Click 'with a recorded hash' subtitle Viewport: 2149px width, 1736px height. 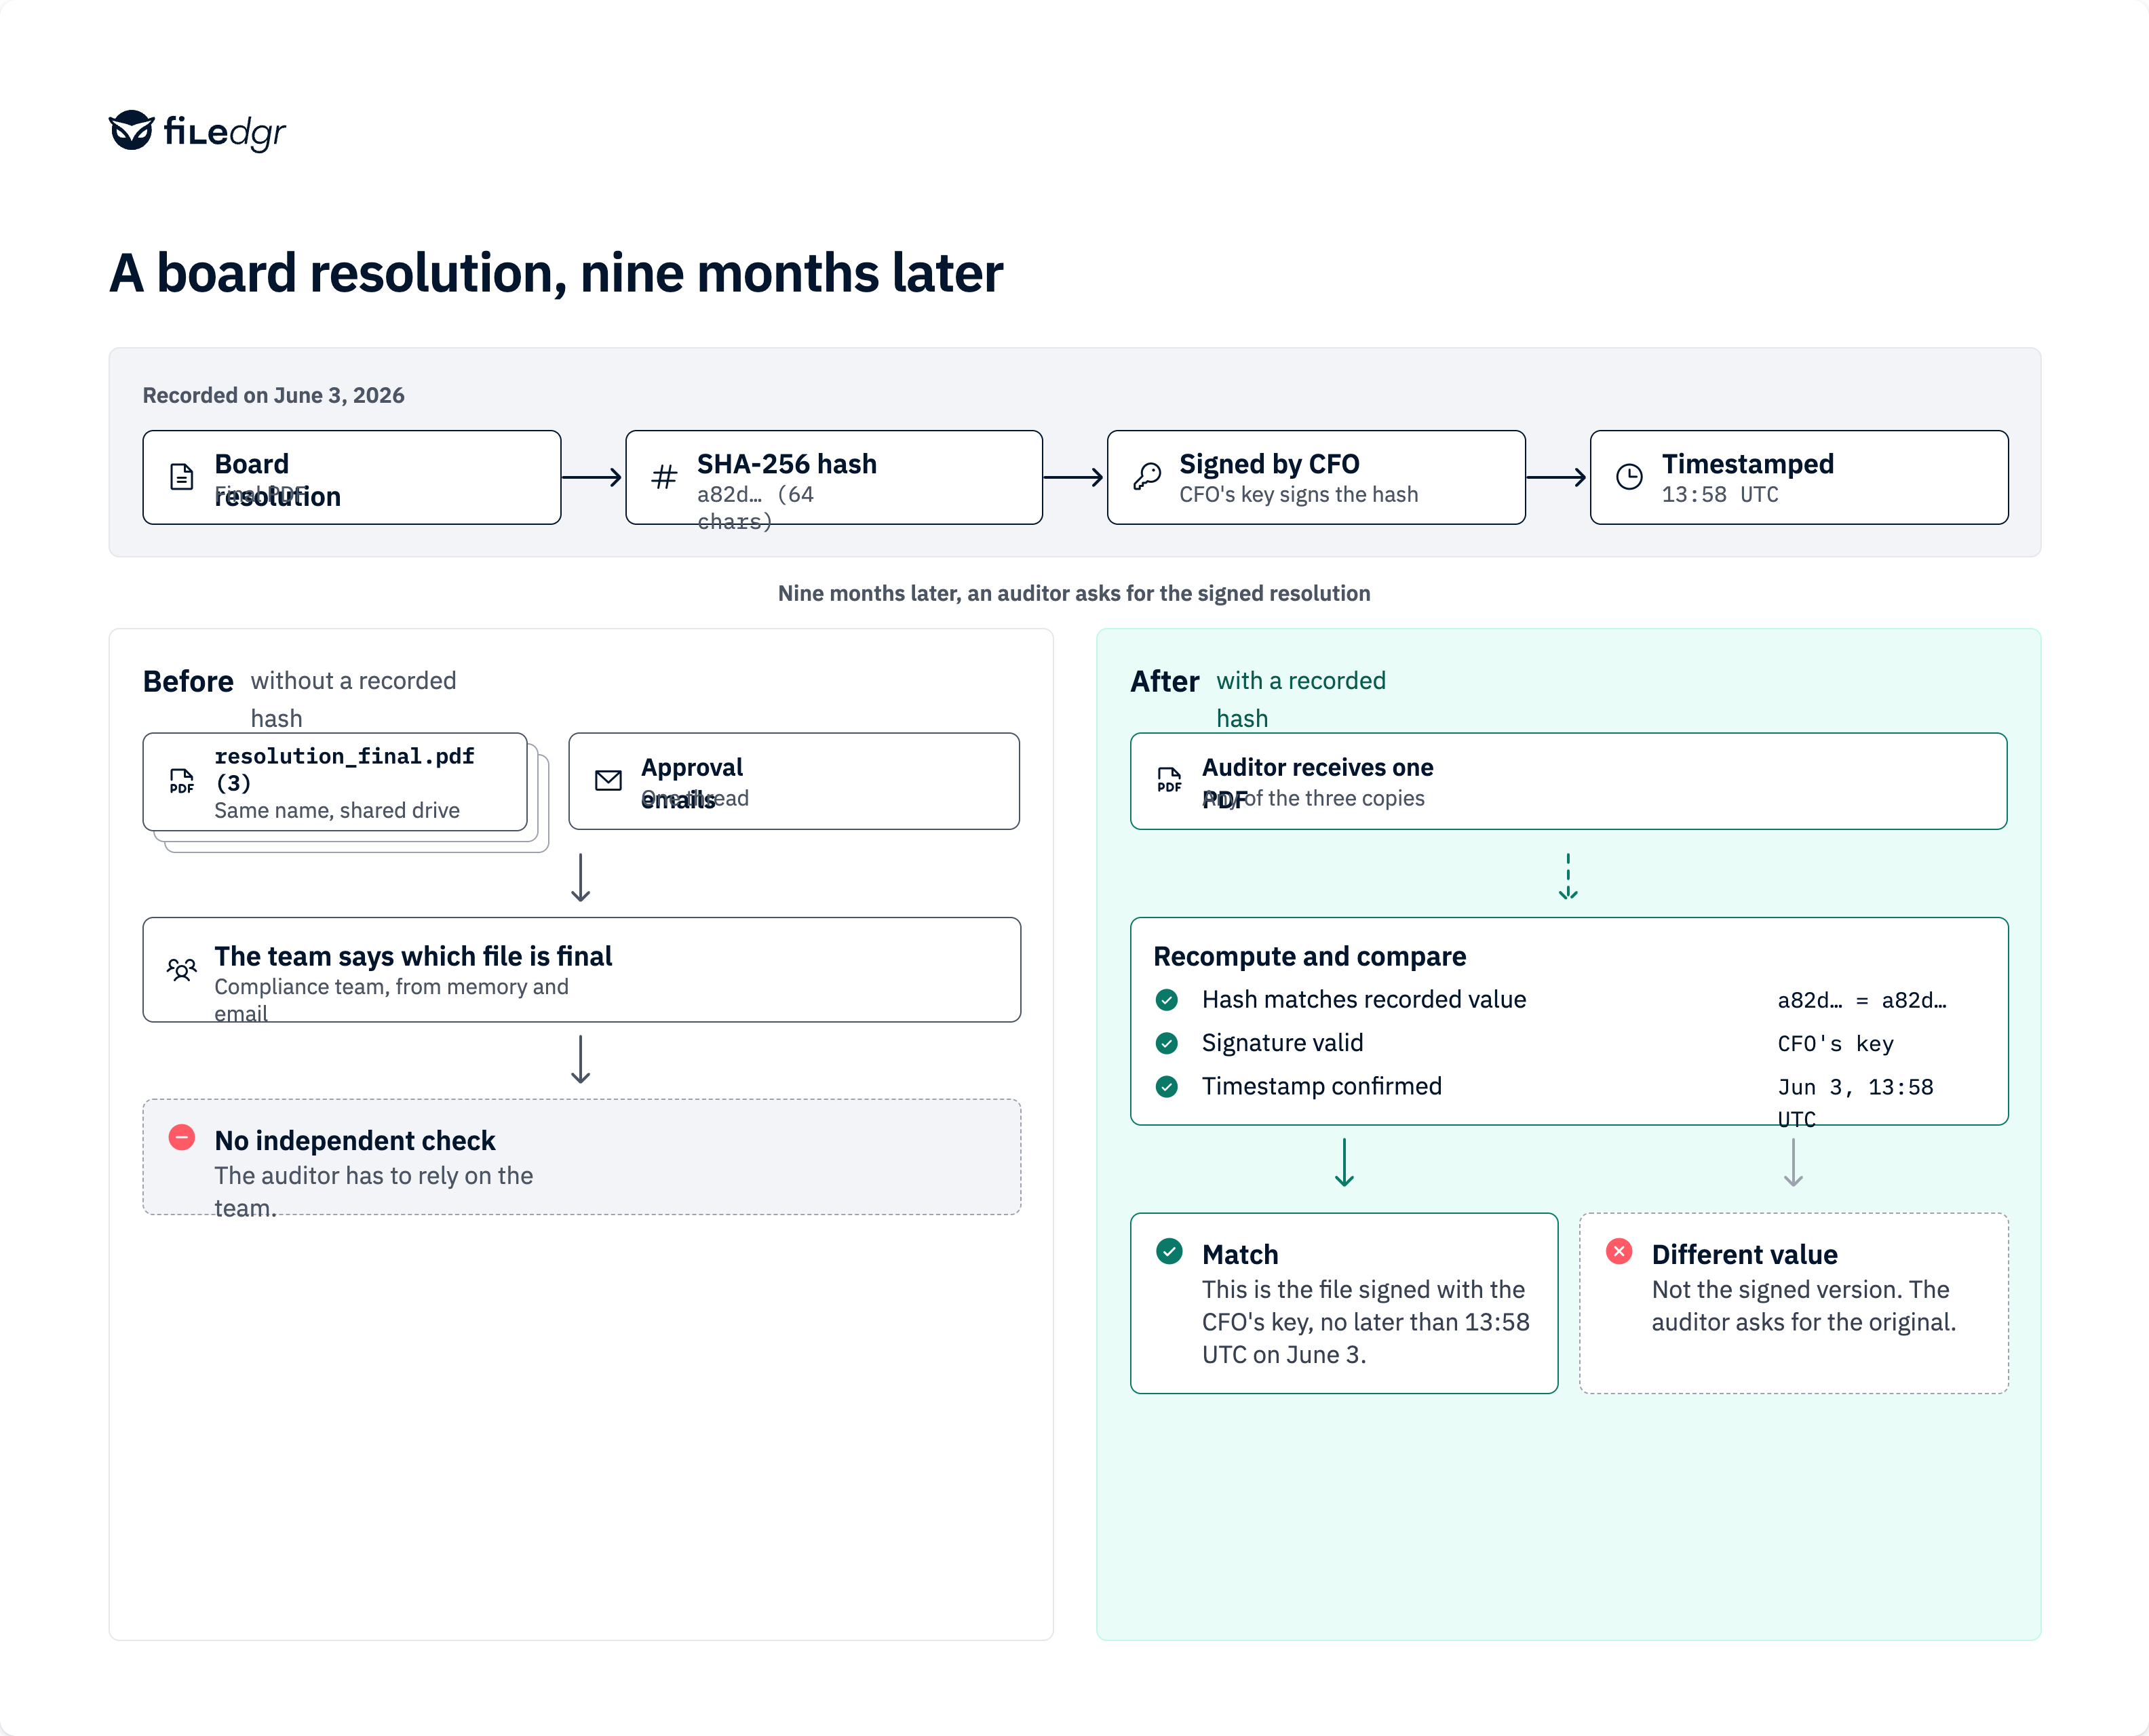(1300, 699)
